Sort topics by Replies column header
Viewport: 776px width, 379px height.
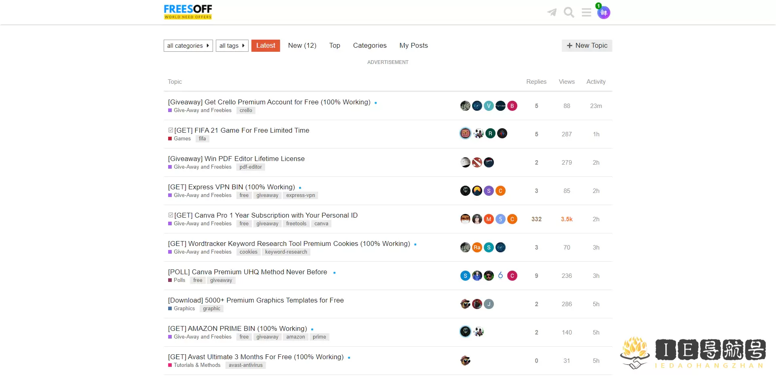tap(536, 82)
